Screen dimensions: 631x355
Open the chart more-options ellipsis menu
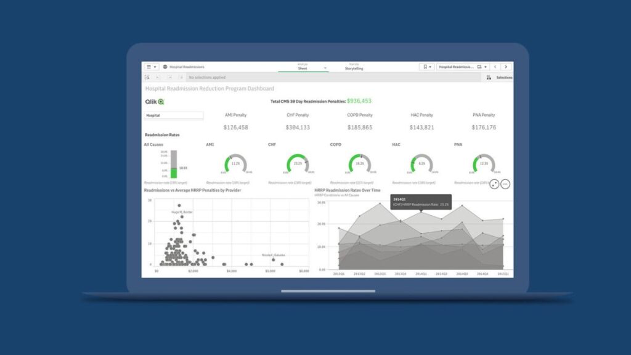[x=505, y=184]
